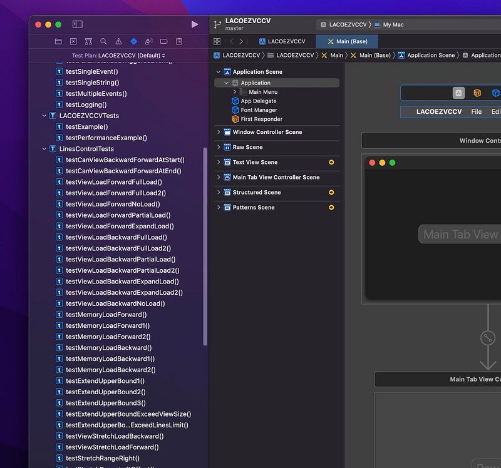Click the related items grid icon
Viewport: 501px width, 468px height.
coord(217,41)
